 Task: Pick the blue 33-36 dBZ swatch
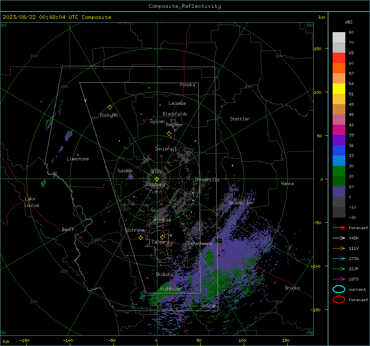pos(339,151)
